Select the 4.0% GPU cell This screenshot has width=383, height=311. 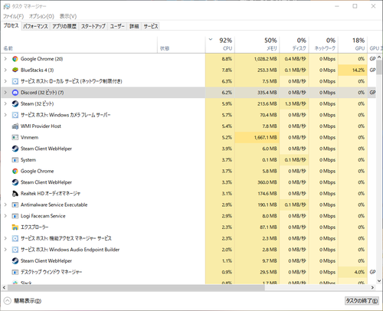353,272
